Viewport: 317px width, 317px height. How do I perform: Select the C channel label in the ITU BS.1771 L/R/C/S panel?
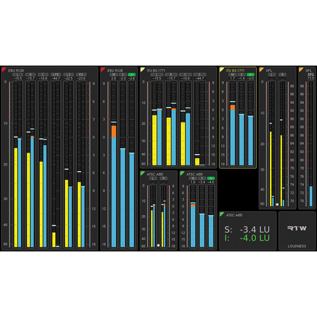185,75
